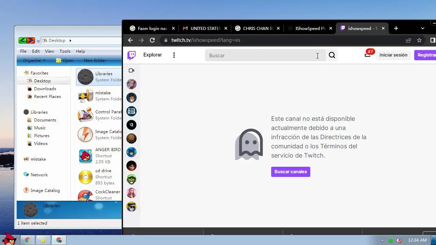Switch to the CHRIS CHAN tab
The width and height of the screenshot is (436, 245).
(x=258, y=29)
